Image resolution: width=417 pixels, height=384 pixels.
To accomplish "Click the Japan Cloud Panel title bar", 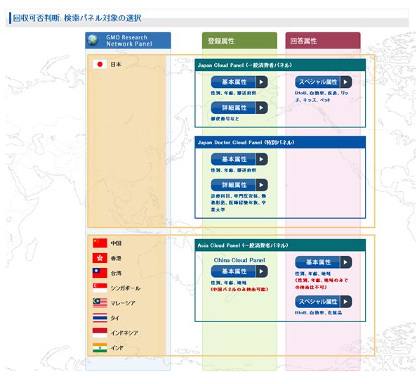I will 280,65.
